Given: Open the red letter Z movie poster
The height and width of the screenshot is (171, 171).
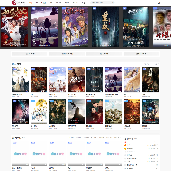Looking at the screenshot, I should tap(76, 112).
